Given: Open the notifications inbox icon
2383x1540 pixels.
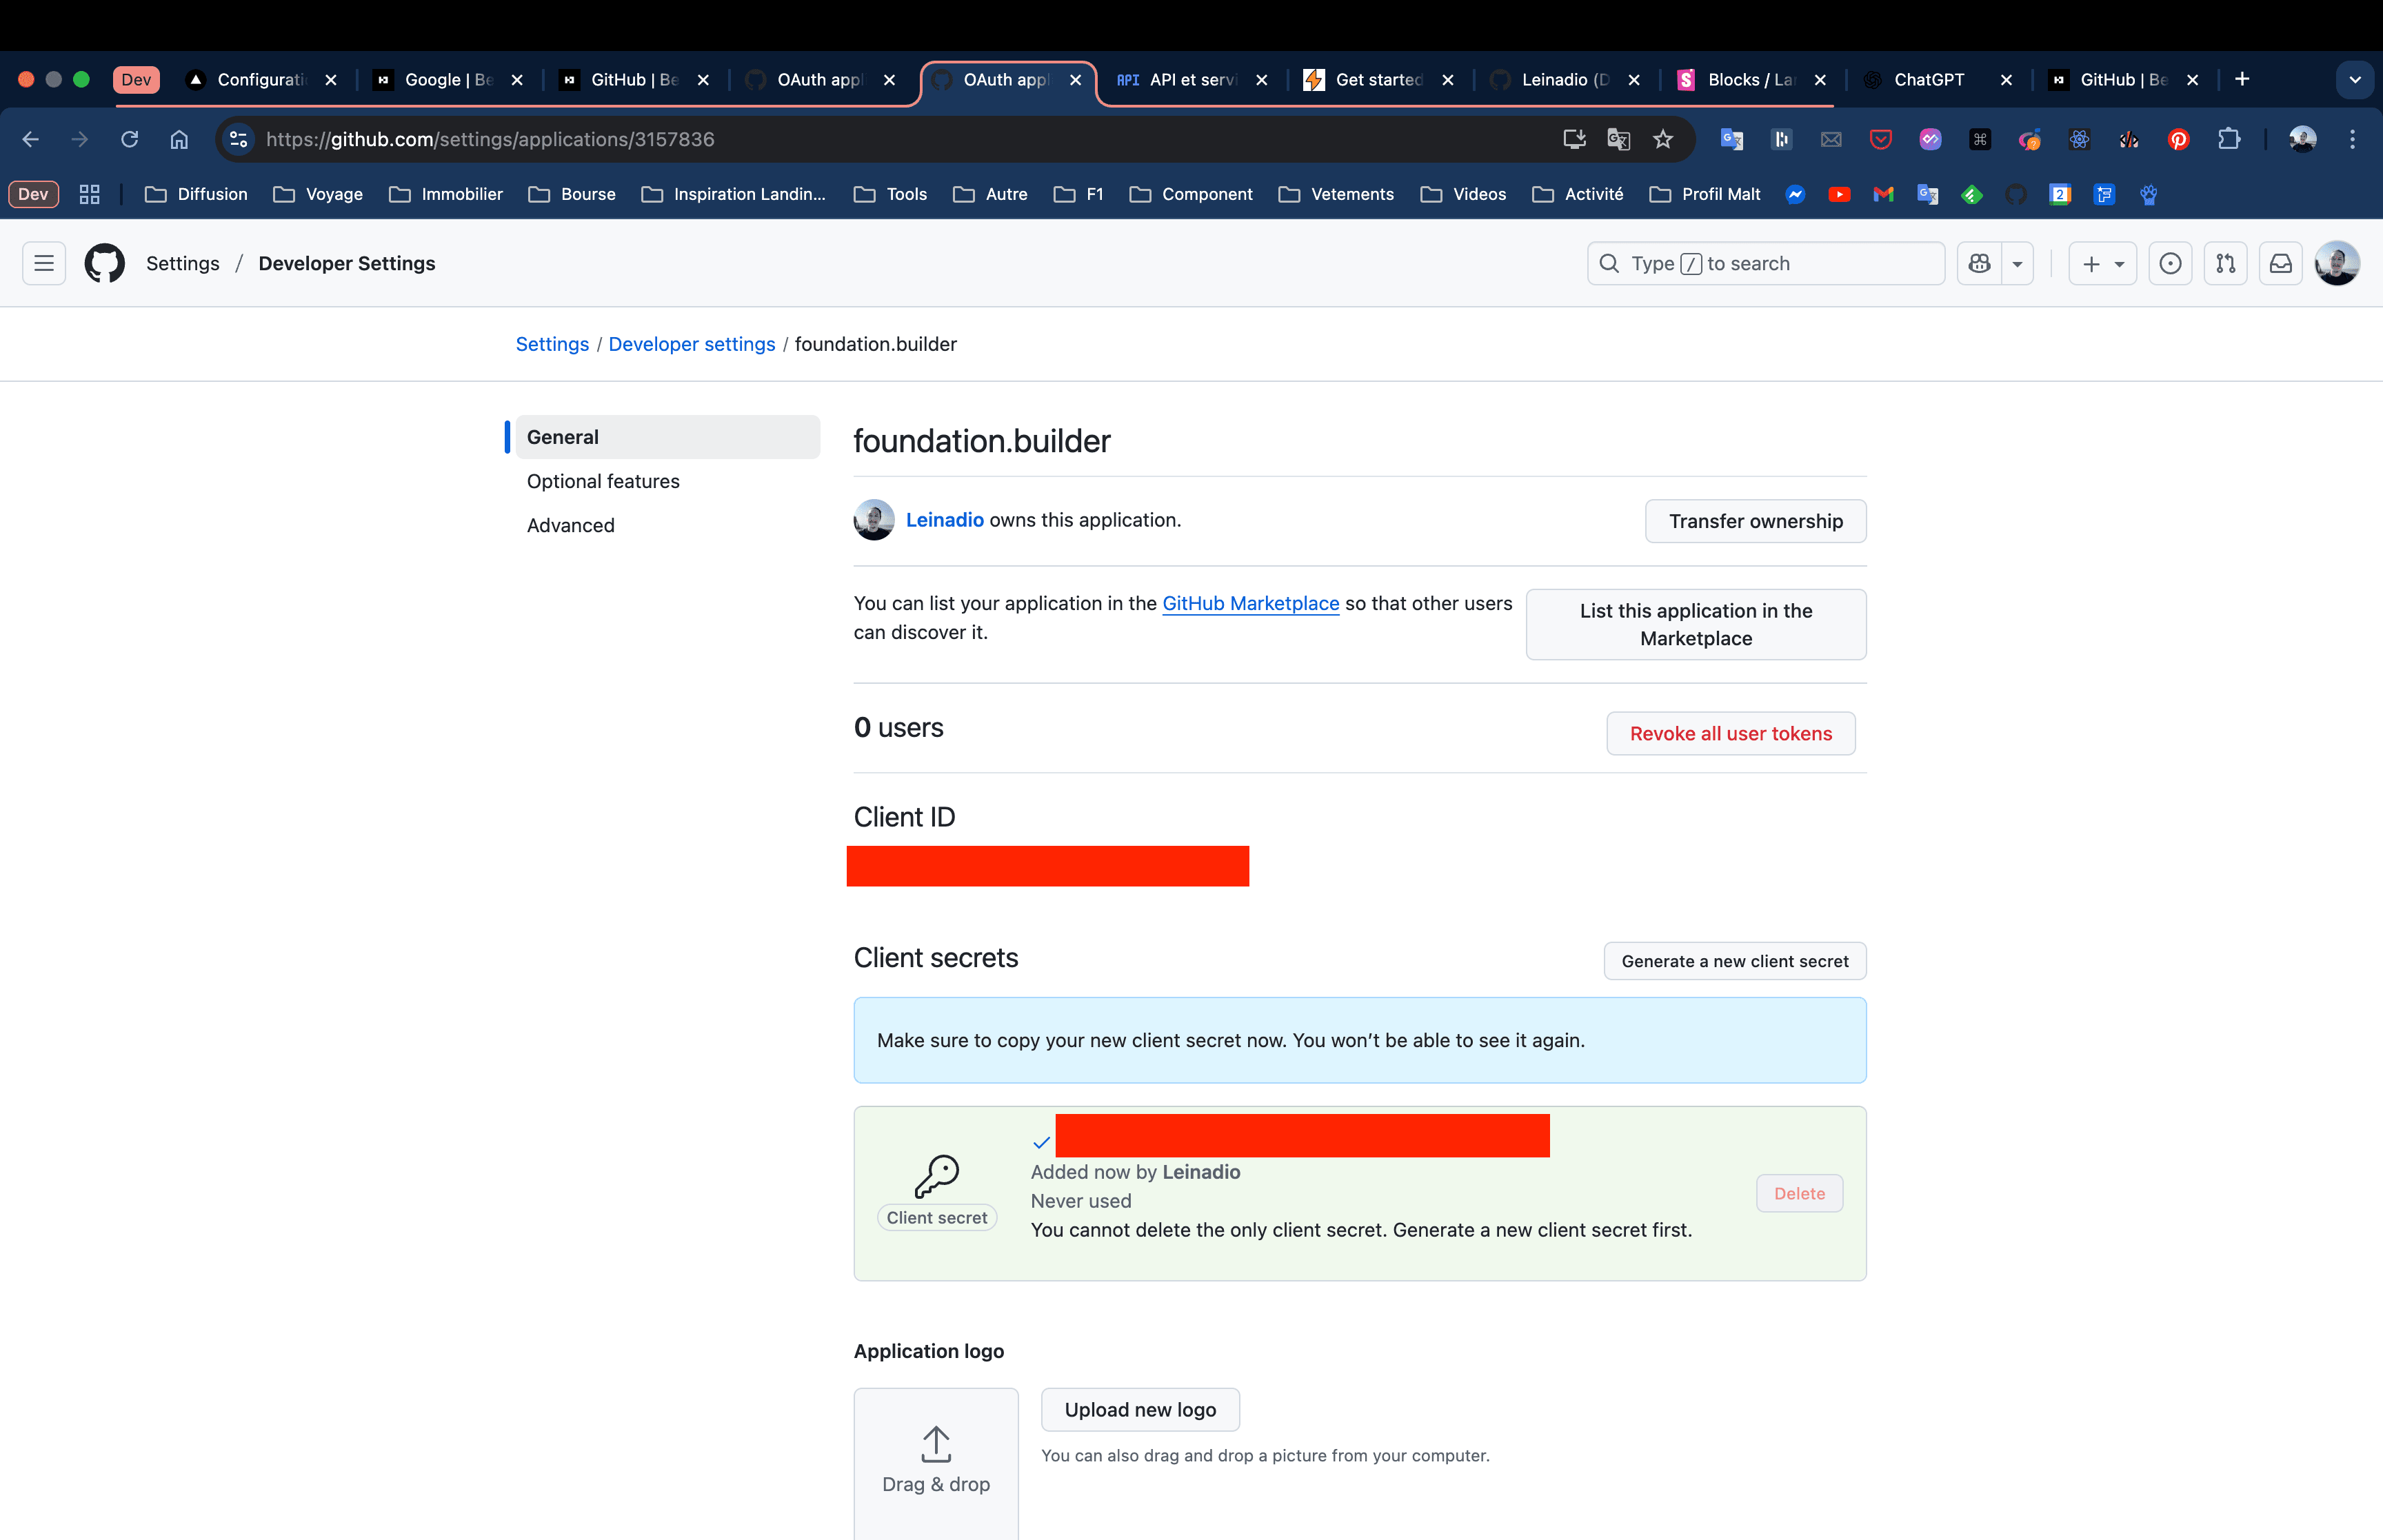Looking at the screenshot, I should point(2280,263).
